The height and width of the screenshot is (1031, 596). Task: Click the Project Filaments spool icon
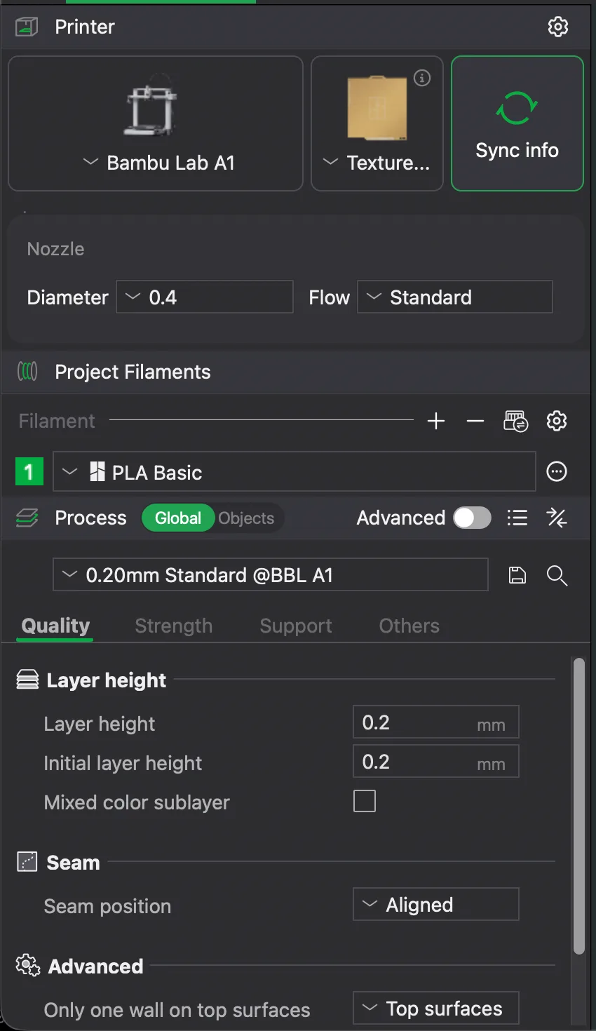[27, 371]
